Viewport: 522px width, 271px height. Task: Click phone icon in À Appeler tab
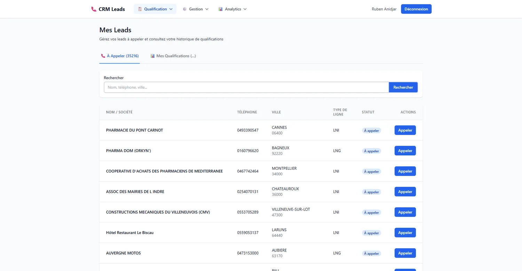click(x=103, y=56)
